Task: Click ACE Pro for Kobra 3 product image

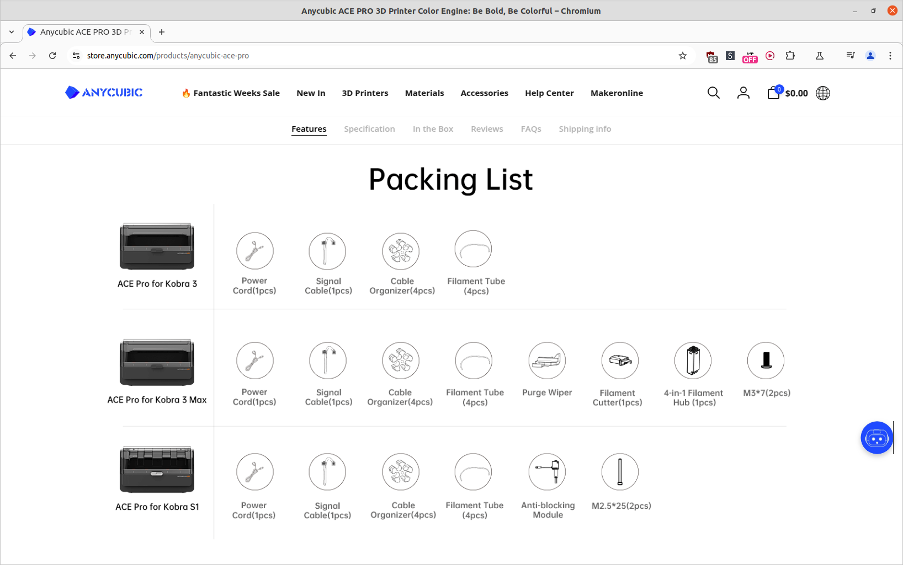Action: (x=157, y=246)
